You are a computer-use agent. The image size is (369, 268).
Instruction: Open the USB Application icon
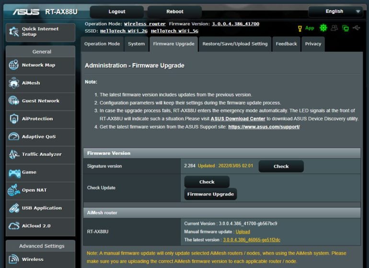(14, 208)
